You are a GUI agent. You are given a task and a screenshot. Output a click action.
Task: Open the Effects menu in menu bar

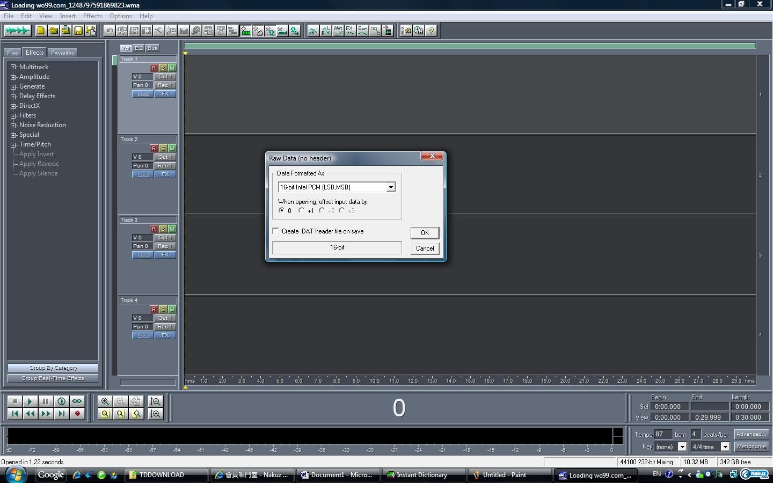click(92, 16)
